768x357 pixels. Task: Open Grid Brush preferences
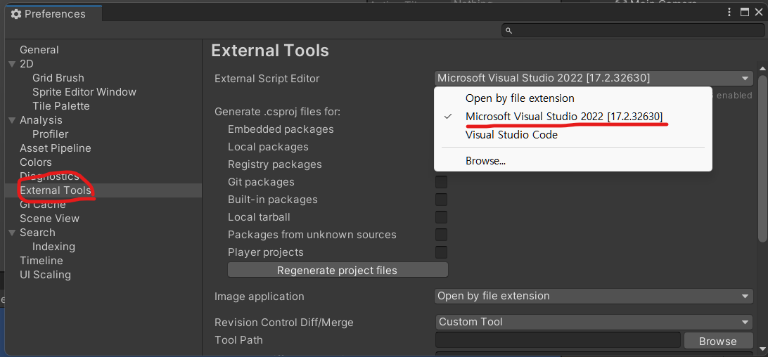pyautogui.click(x=58, y=78)
